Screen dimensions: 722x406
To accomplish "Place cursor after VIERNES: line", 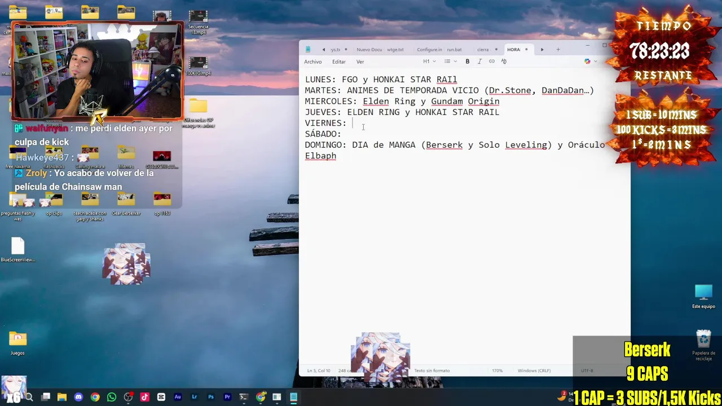I will [x=353, y=123].
